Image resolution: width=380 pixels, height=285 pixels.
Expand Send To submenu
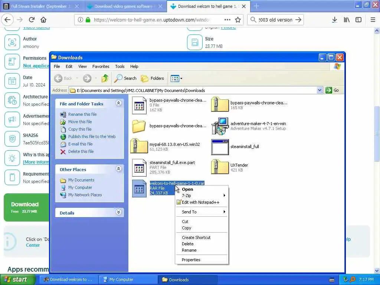(x=202, y=212)
